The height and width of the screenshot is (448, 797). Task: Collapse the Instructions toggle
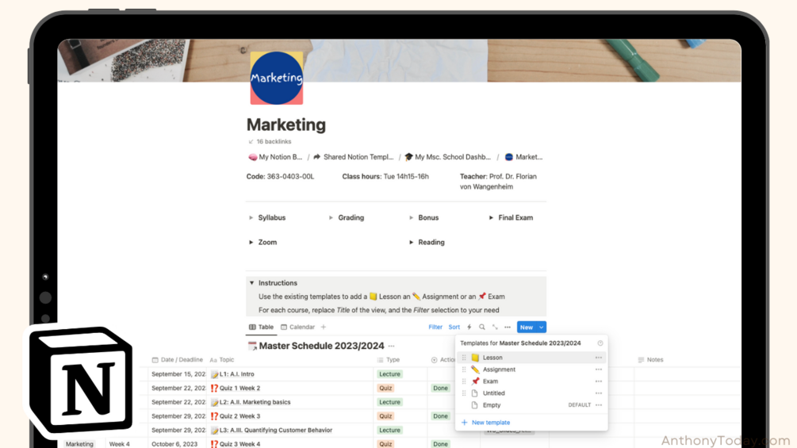(x=251, y=283)
